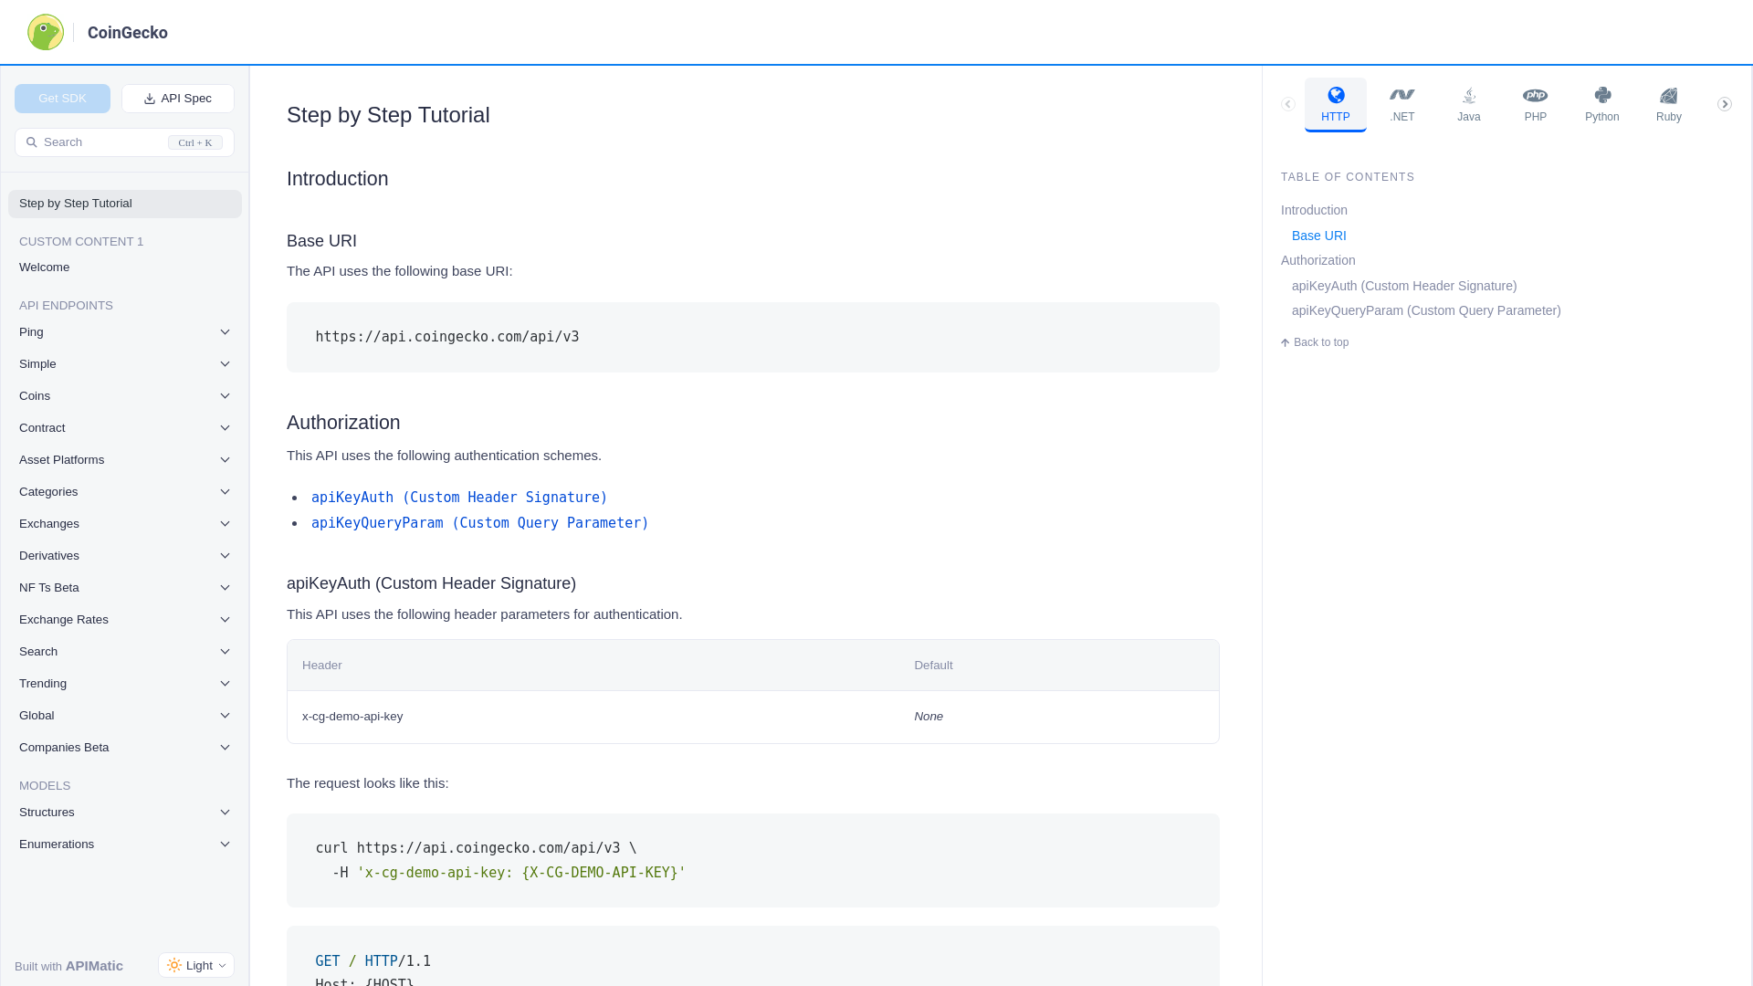Image resolution: width=1753 pixels, height=986 pixels.
Task: Expand the Enumerations models section
Action: pyautogui.click(x=125, y=844)
